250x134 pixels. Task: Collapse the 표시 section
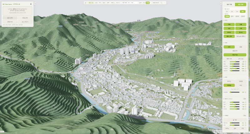point(226,20)
